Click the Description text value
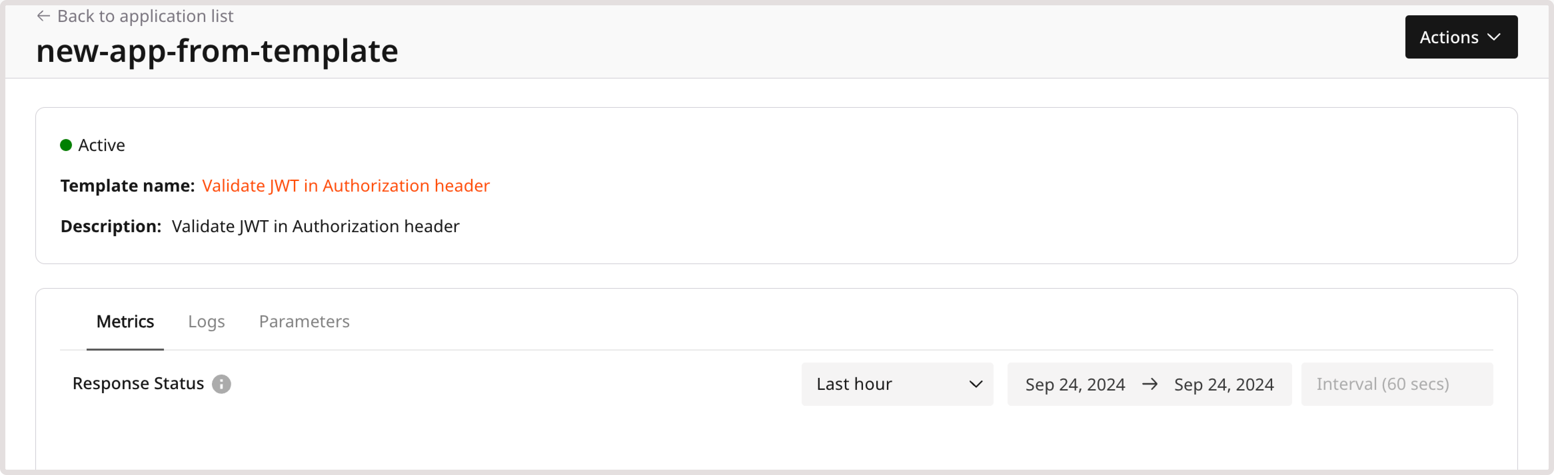The image size is (1554, 475). 316,227
